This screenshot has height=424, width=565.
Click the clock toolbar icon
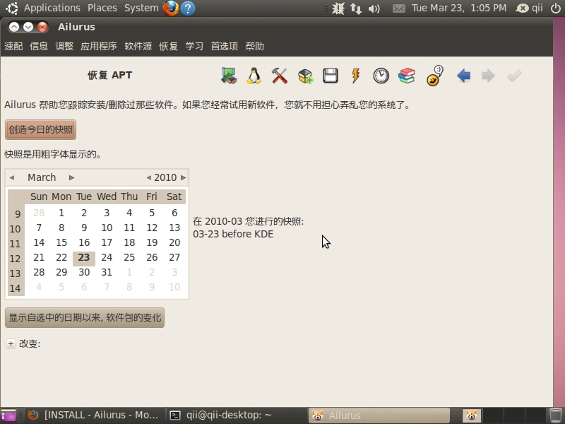381,76
